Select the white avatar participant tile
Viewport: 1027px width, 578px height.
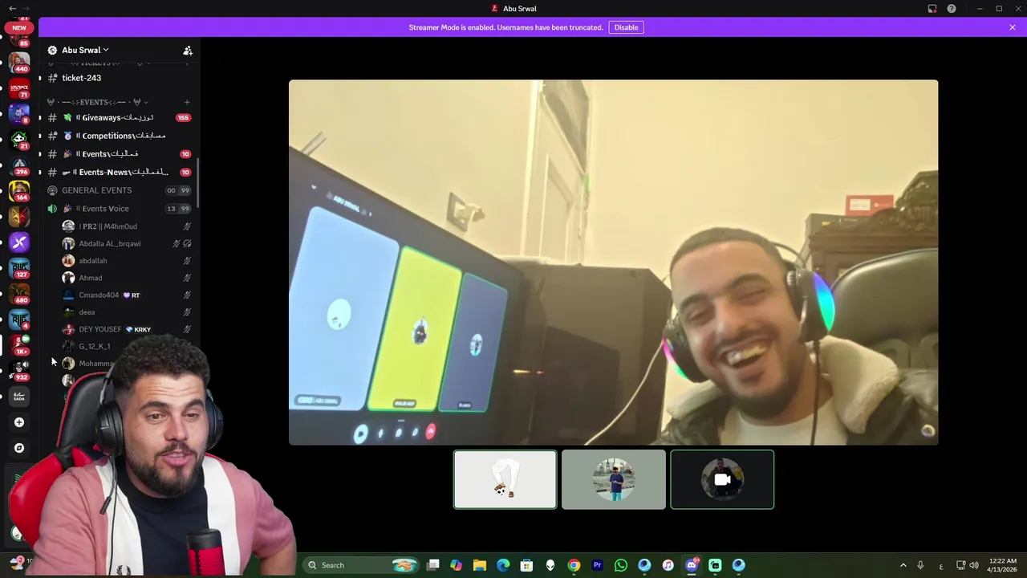tap(505, 479)
